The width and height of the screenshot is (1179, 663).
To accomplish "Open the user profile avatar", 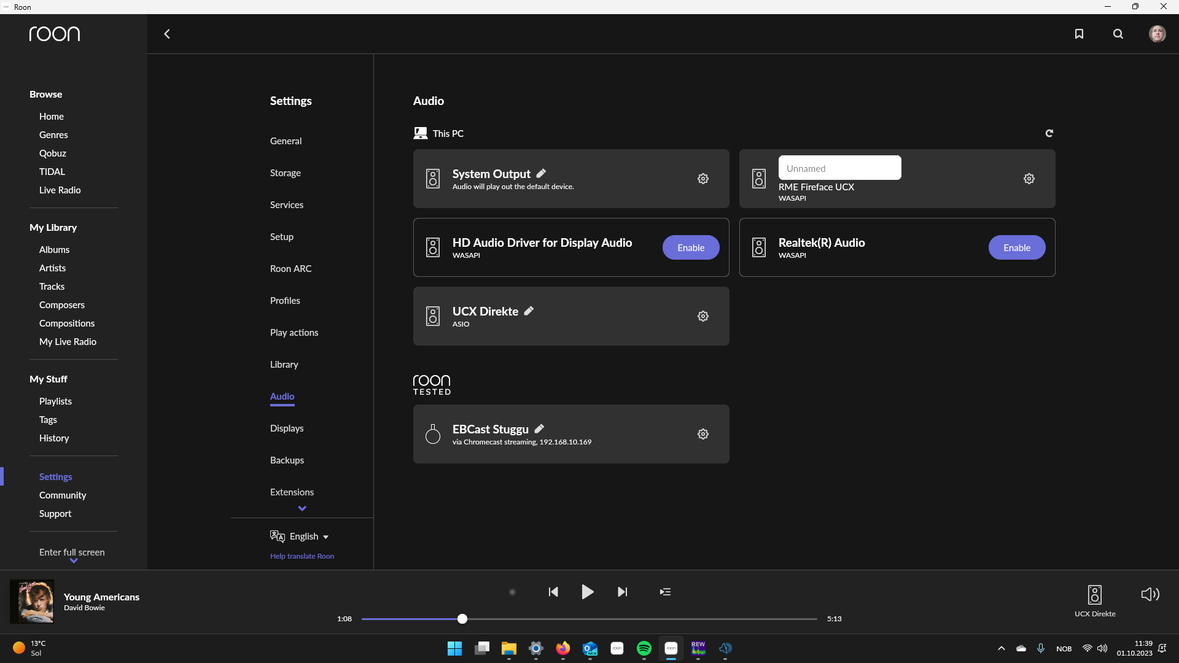I will (x=1158, y=34).
